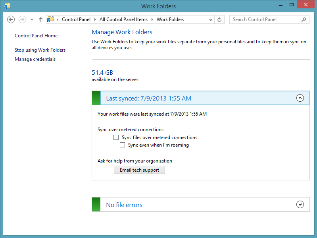
Task: Click the search magnifier icon
Action: [x=304, y=19]
